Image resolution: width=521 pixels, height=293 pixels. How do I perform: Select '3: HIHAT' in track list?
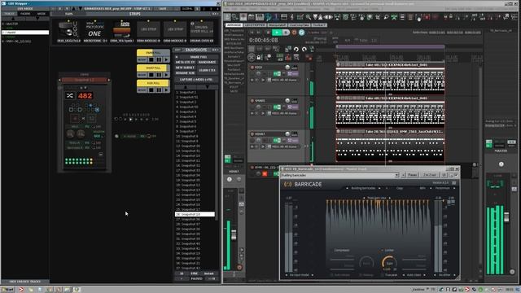[x=25, y=37]
